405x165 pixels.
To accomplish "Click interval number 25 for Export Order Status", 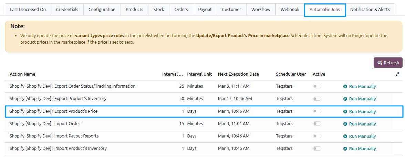I will 181,86.
